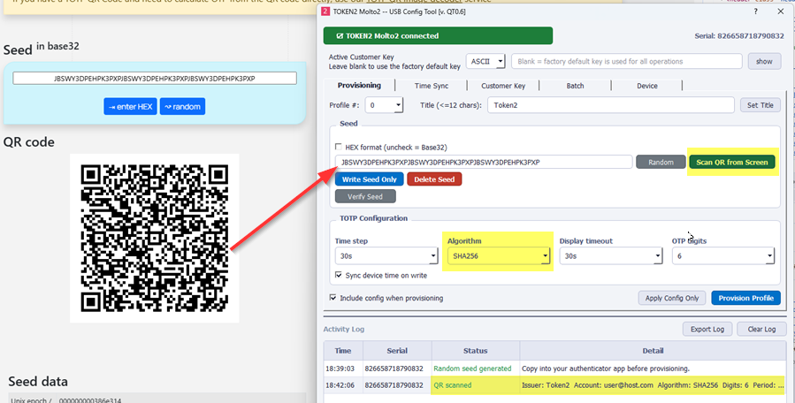Click the QR code image
The height and width of the screenshot is (403, 795).
click(x=154, y=239)
